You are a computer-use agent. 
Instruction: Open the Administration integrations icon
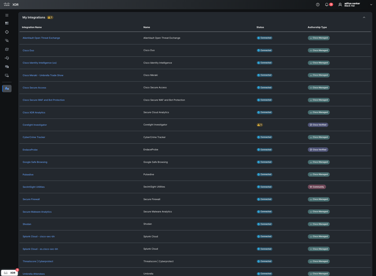point(6,88)
